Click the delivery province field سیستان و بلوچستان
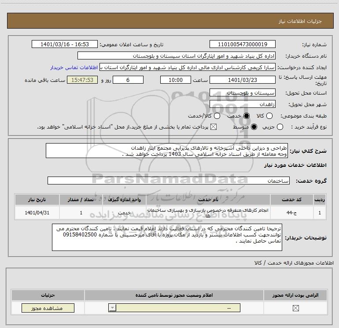The height and width of the screenshot is (328, 339). 242,93
